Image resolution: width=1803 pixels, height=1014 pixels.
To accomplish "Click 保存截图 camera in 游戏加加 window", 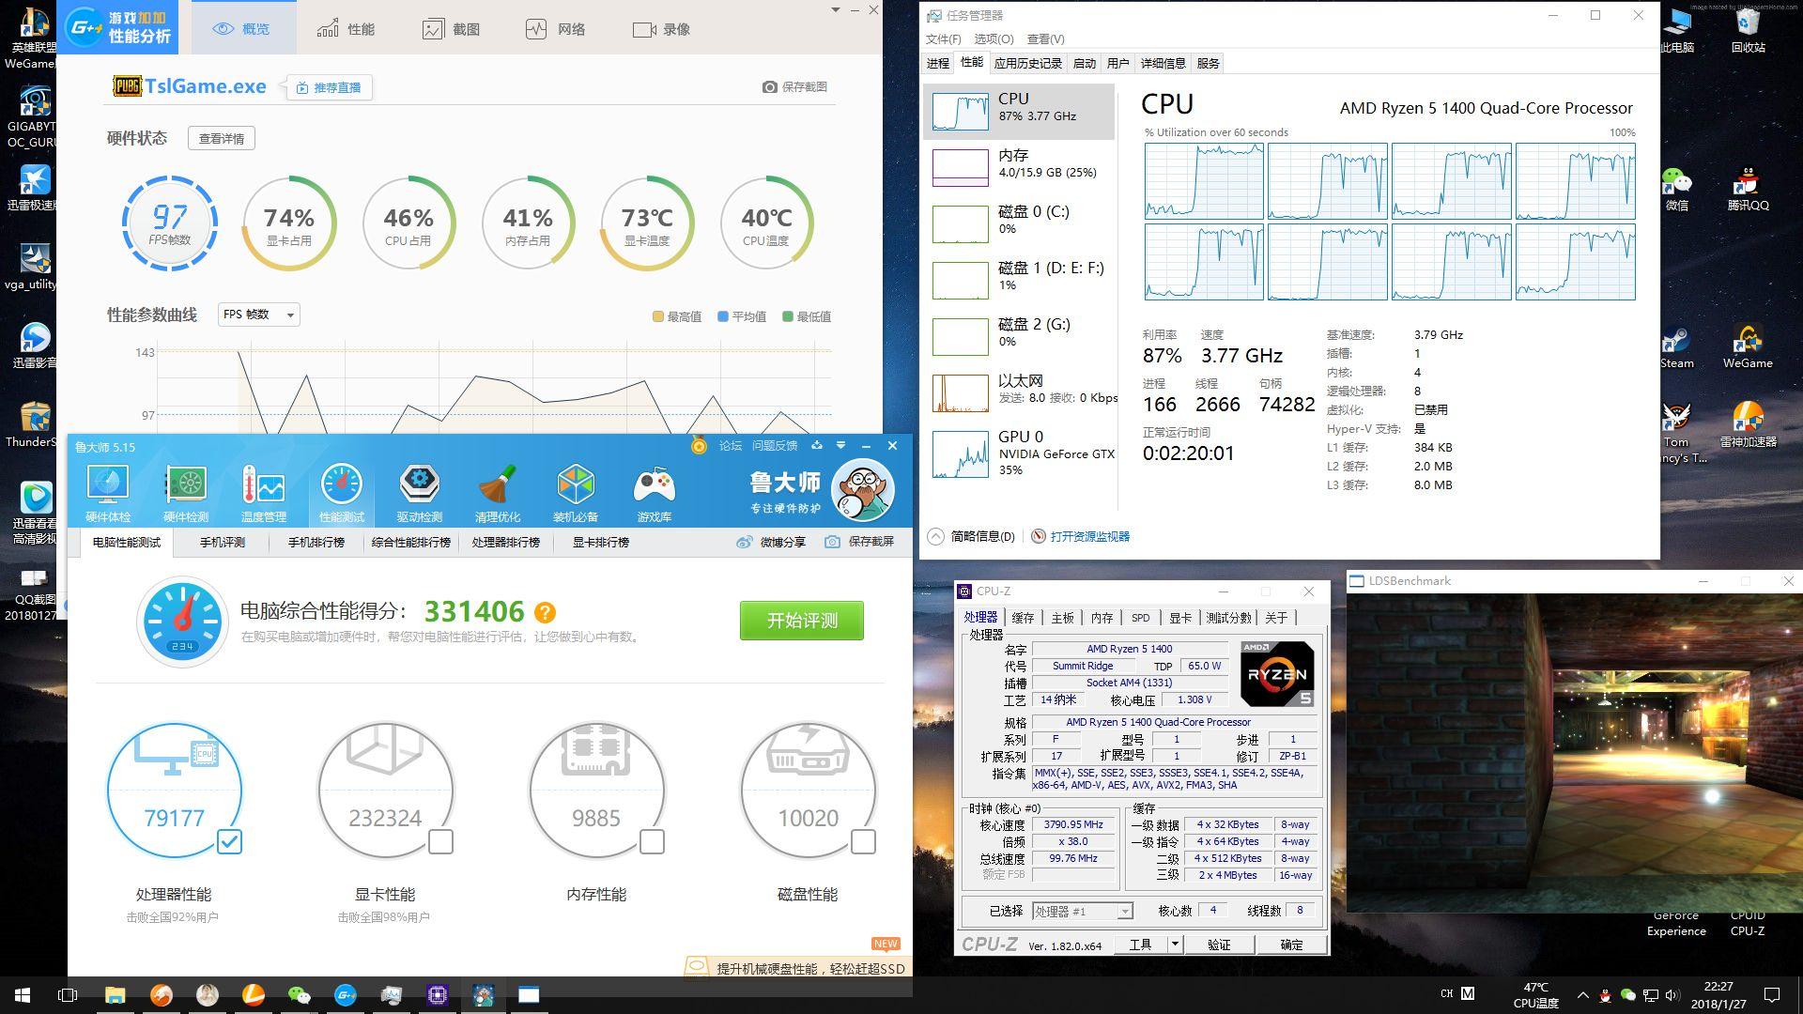I will 770,86.
